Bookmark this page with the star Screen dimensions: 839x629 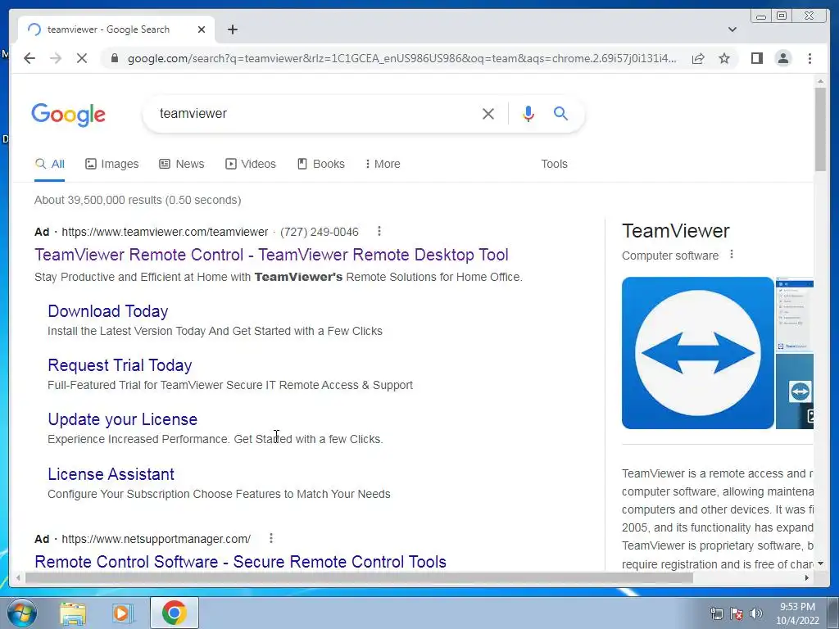point(724,58)
